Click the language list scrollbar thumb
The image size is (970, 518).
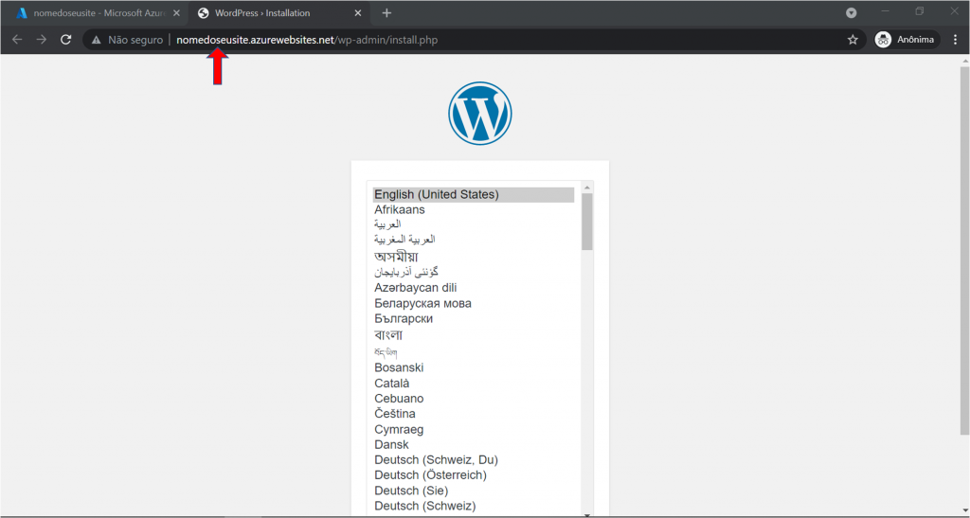587,222
